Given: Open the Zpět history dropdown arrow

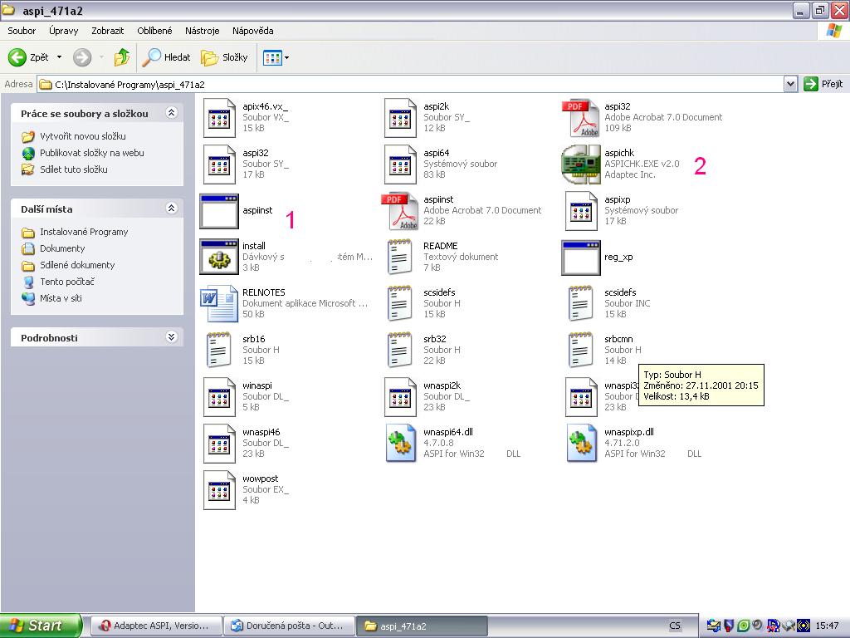Looking at the screenshot, I should click(59, 57).
